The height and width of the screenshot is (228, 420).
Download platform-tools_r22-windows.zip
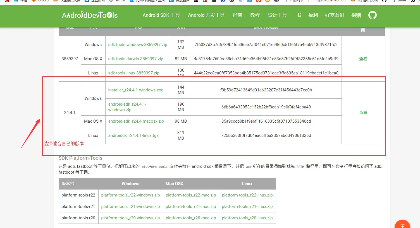(130, 195)
